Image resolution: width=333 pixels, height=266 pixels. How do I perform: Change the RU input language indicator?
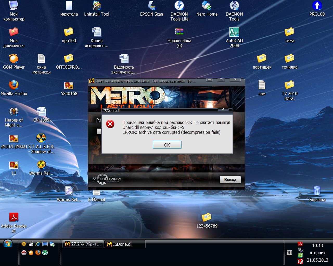point(289,253)
